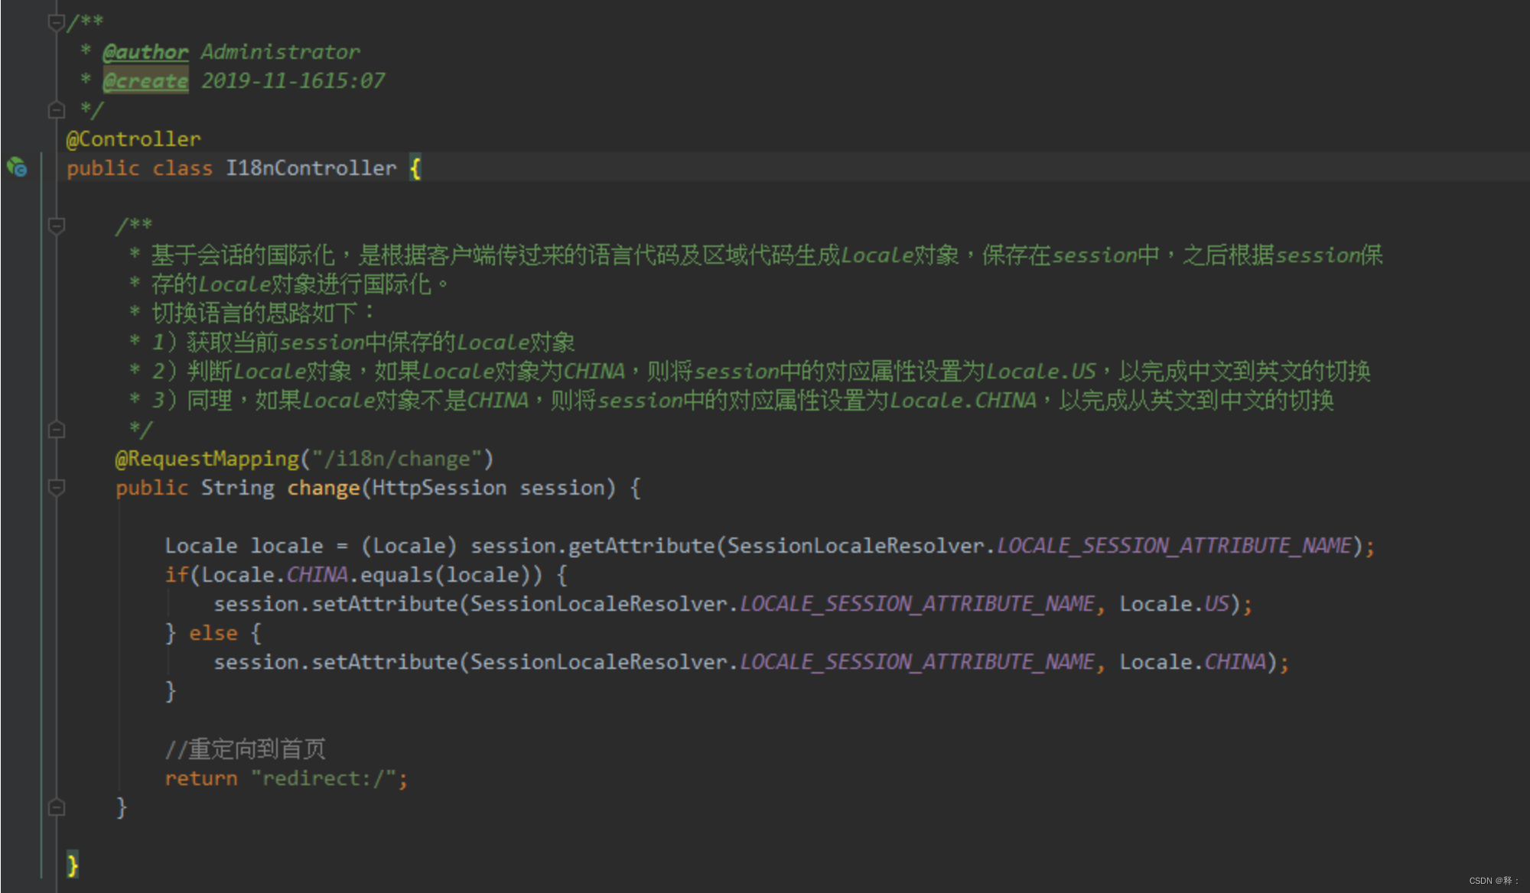Click the @RequestMapping annotation
Image resolution: width=1530 pixels, height=893 pixels.
(207, 459)
